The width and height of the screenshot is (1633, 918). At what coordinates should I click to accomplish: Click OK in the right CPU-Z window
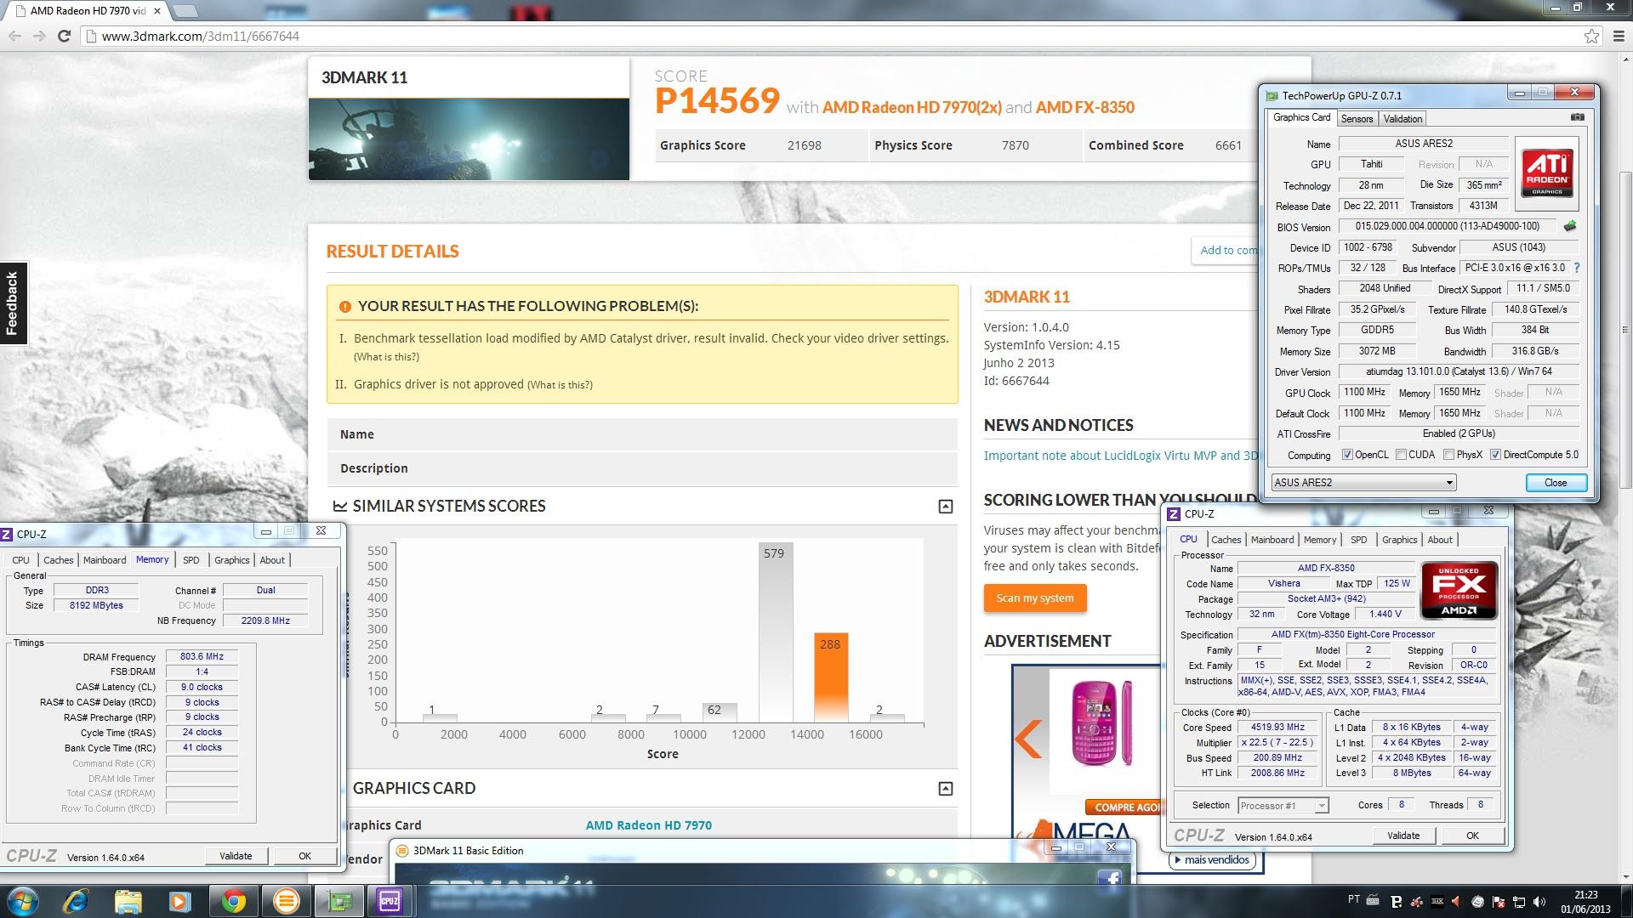1472,836
